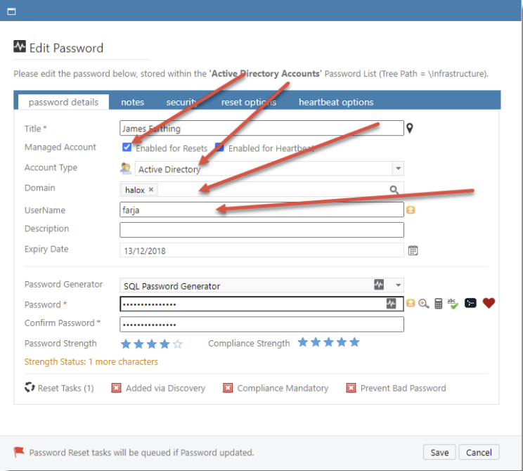Toggle the Enabled for Heartbeat checkbox

(219, 147)
